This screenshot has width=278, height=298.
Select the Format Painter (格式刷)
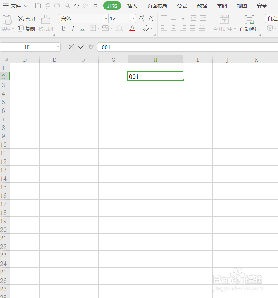[46, 24]
